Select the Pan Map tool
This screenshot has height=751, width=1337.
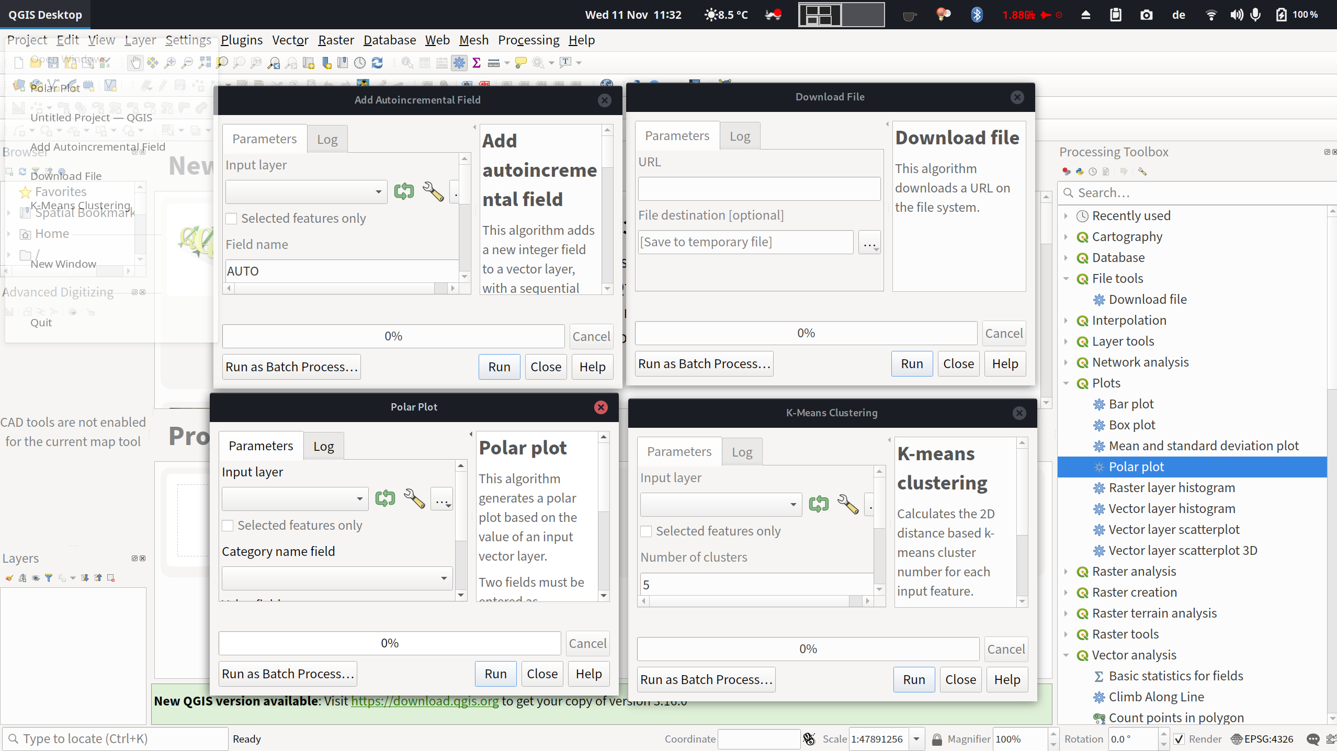coord(136,63)
